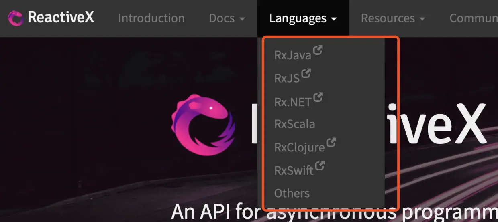Select RxJava from Languages menu
This screenshot has width=498, height=222.
click(293, 55)
